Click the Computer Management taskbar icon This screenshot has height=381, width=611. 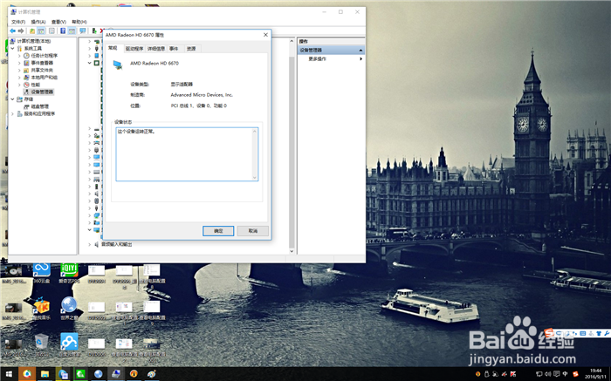click(116, 374)
